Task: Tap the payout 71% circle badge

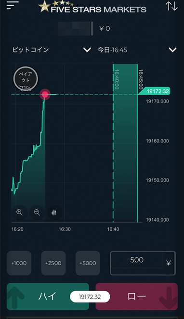Action: [x=26, y=79]
